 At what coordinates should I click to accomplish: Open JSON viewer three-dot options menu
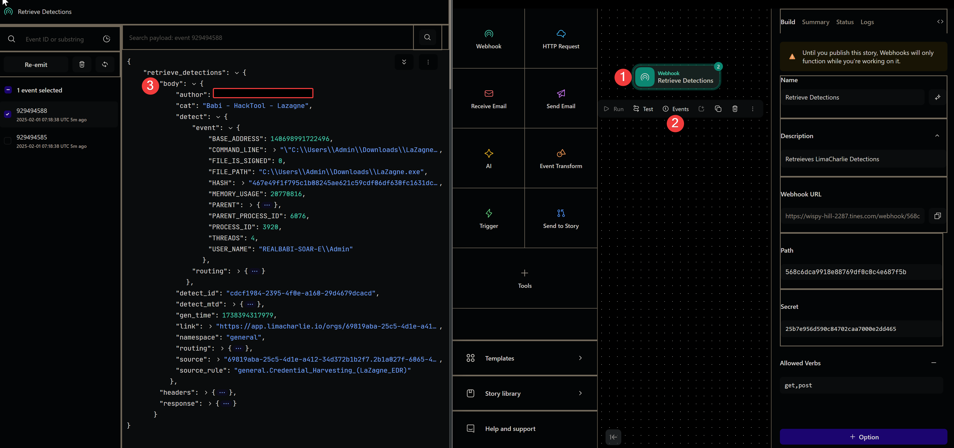[x=428, y=62]
